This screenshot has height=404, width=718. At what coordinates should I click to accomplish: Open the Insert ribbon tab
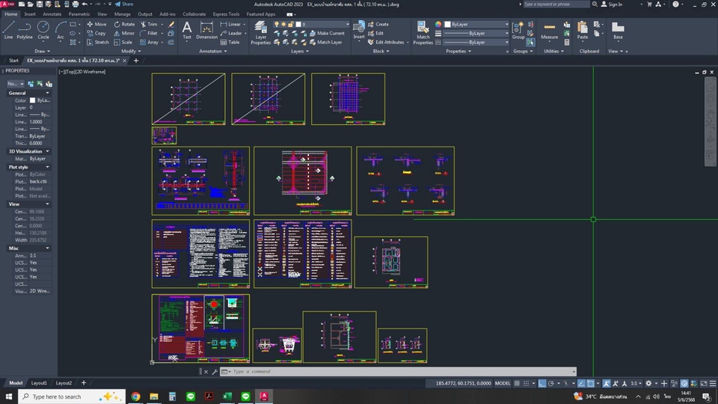point(30,14)
